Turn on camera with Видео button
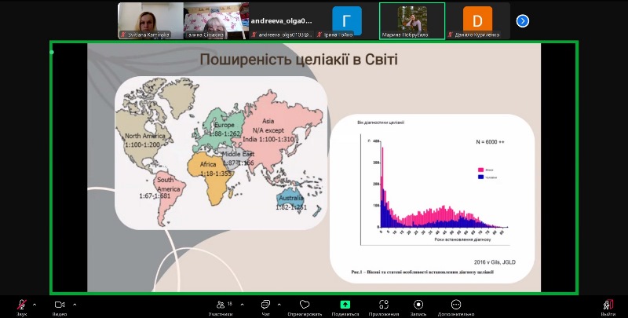The width and height of the screenshot is (628, 318). [60, 305]
